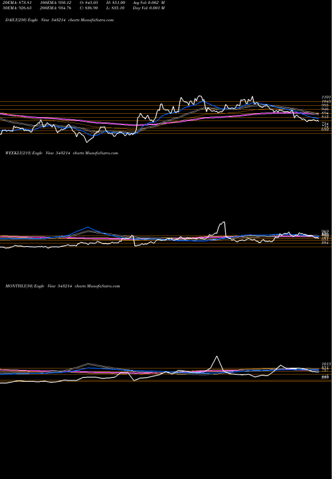The height and width of the screenshot is (479, 332).
Task: Click the 50EMA value 926.63
Action: (17, 8)
